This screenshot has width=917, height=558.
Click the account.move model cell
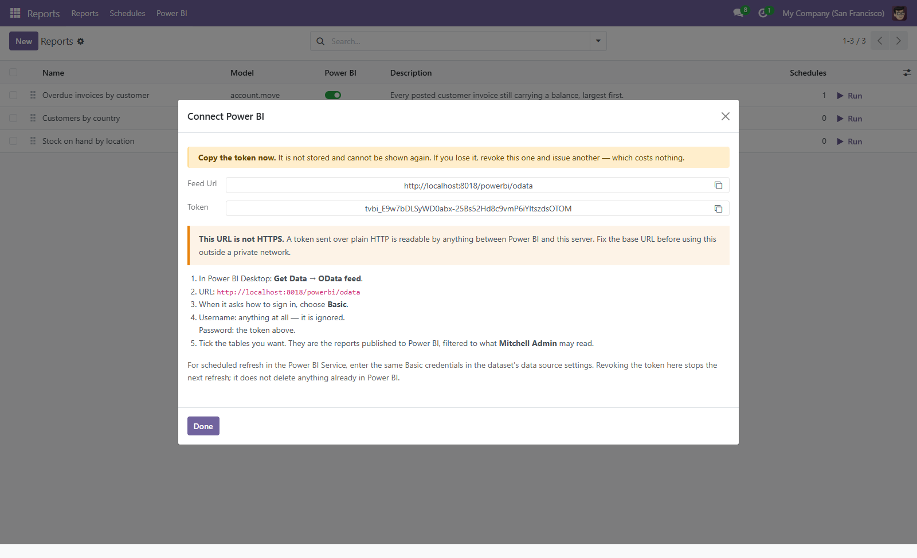click(255, 95)
